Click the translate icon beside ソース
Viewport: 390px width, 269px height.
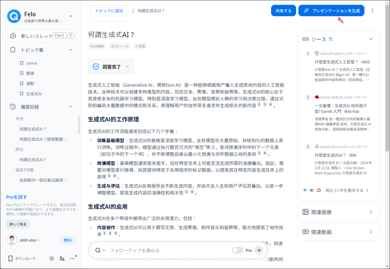click(x=331, y=39)
